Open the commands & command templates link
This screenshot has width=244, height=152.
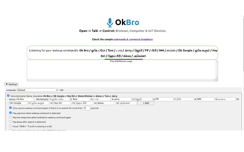[x=133, y=40]
